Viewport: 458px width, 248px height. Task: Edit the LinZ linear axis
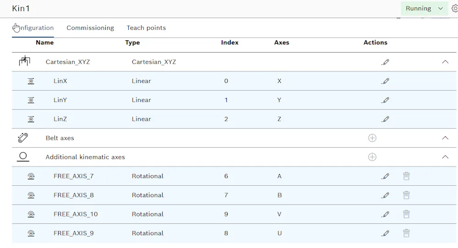pyautogui.click(x=385, y=119)
